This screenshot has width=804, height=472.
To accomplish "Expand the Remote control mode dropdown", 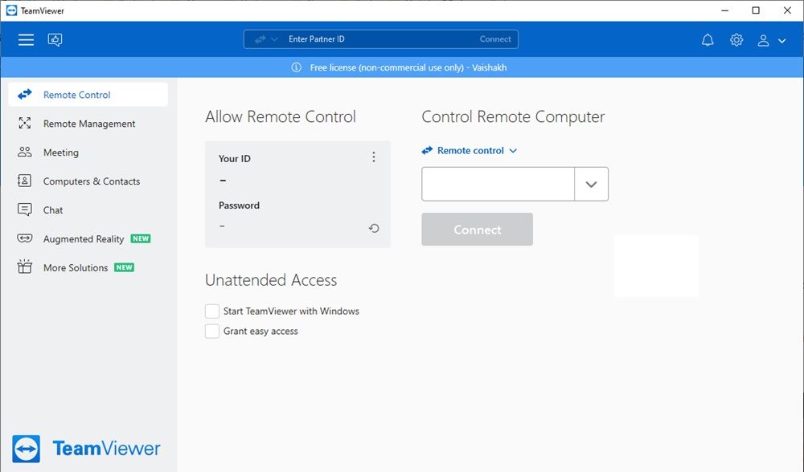I will [470, 150].
